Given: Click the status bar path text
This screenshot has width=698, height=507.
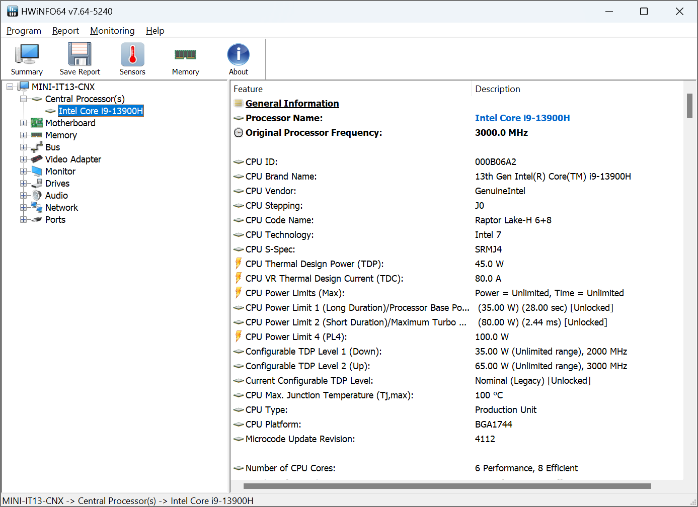Looking at the screenshot, I should [128, 500].
